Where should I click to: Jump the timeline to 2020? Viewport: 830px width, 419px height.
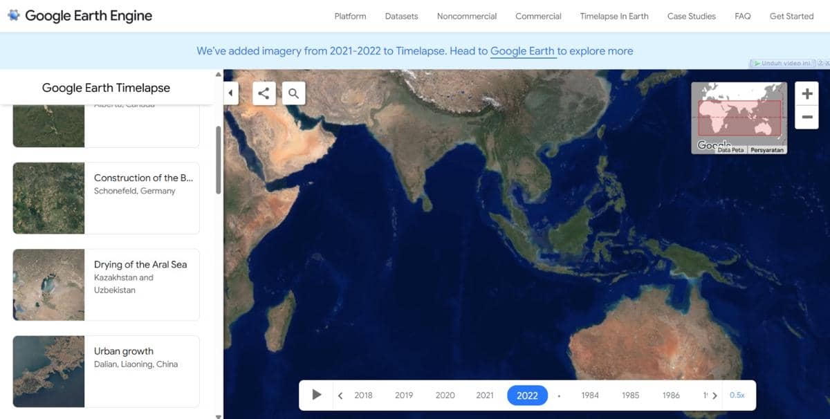tap(445, 395)
